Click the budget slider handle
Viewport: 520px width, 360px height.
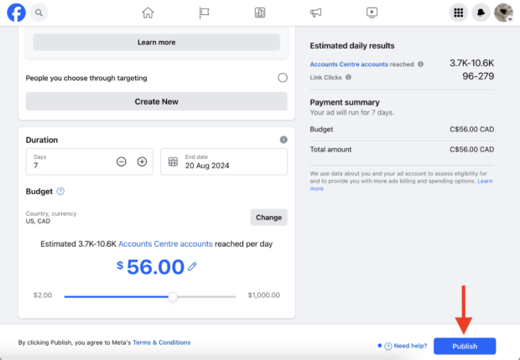pyautogui.click(x=173, y=296)
